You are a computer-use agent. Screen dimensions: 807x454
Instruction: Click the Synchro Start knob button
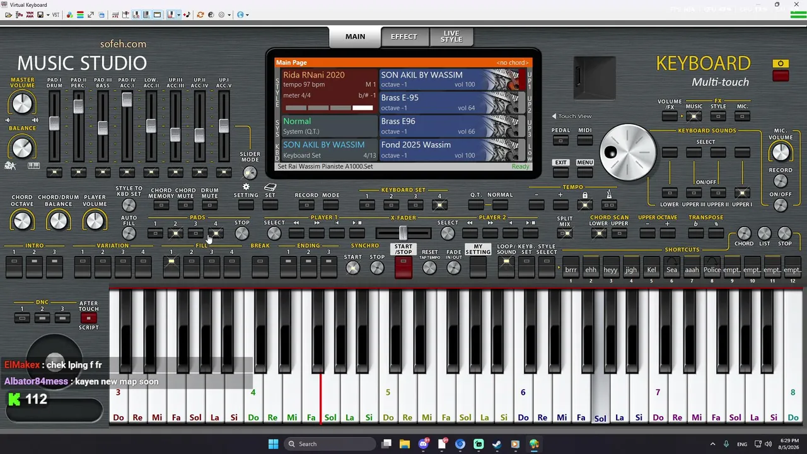(x=352, y=268)
